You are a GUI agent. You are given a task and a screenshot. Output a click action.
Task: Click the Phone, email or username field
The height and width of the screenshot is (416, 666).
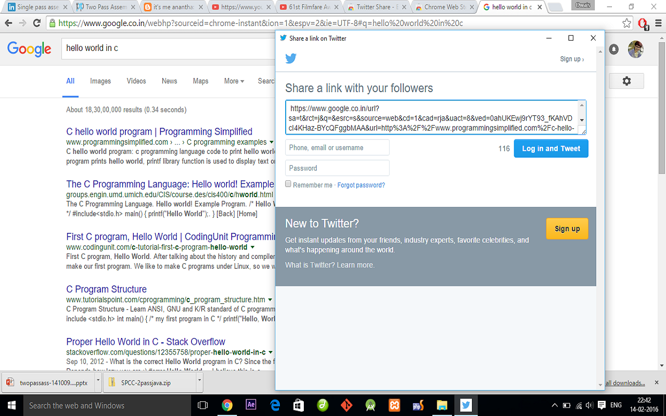pyautogui.click(x=337, y=147)
